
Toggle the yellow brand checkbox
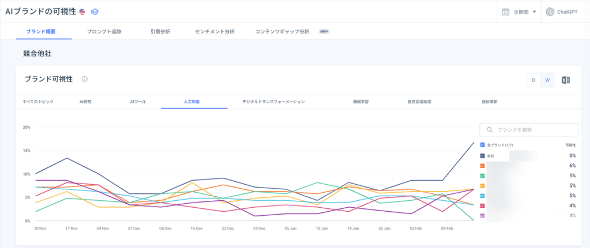(x=483, y=186)
